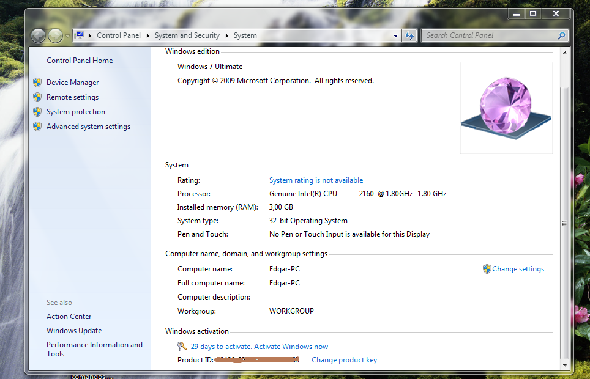The width and height of the screenshot is (590, 379).
Task: Click the shield icon beside Remote settings
Action: [x=37, y=97]
